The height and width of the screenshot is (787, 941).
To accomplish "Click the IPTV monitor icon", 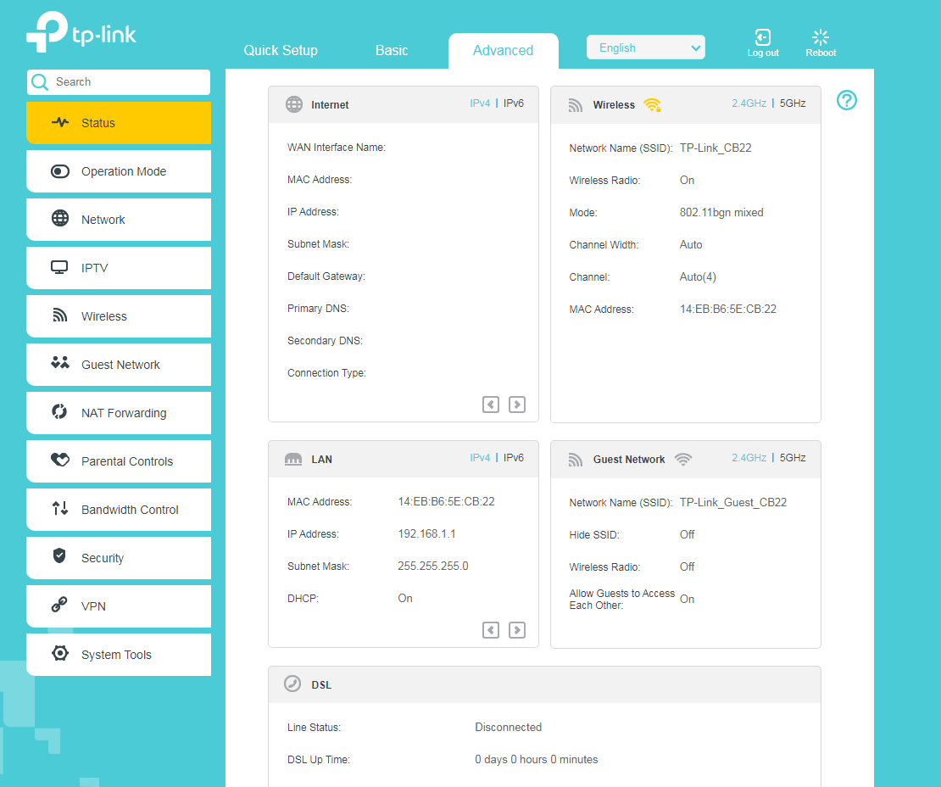I will (x=59, y=268).
